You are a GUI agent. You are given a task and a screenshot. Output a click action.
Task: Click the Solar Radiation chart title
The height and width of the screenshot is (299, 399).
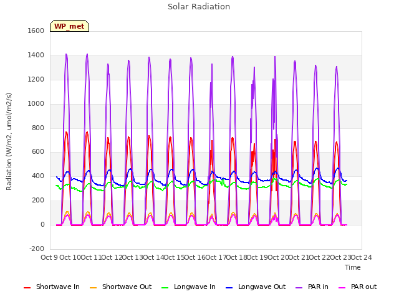point(199,7)
